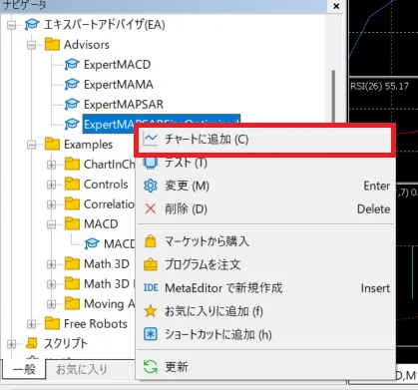Viewport: 418px width, 390px height.
Task: Choose チャートに追加 (C) from the context menu
Action: point(265,140)
